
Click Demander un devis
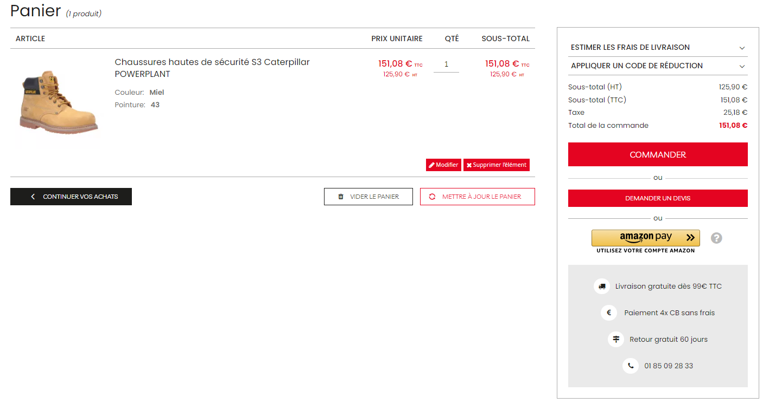[658, 198]
